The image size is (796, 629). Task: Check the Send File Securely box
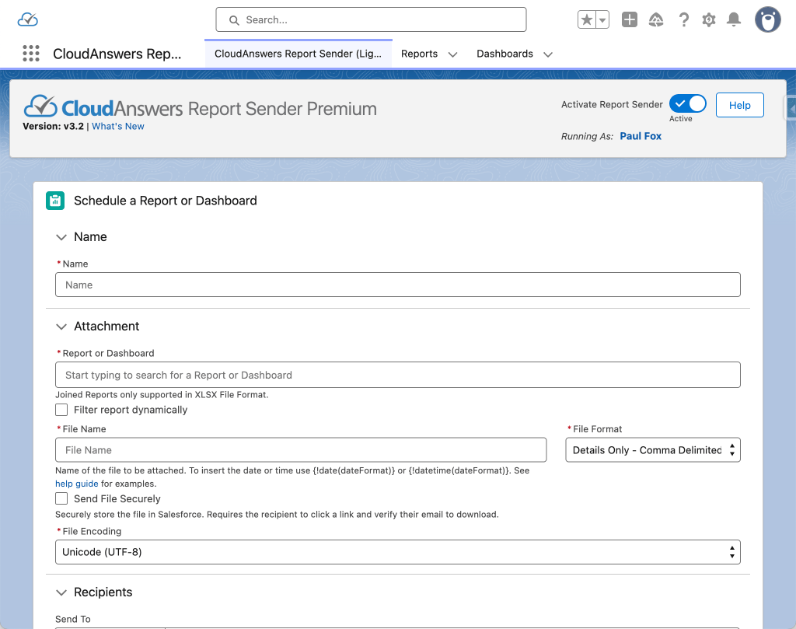[61, 498]
